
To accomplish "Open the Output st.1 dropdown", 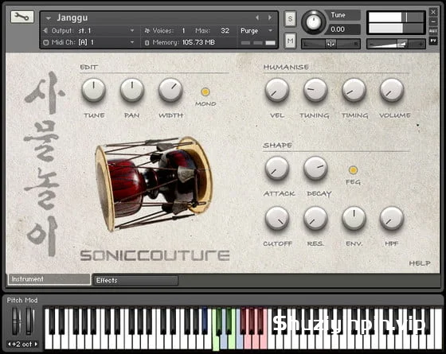I will click(132, 30).
